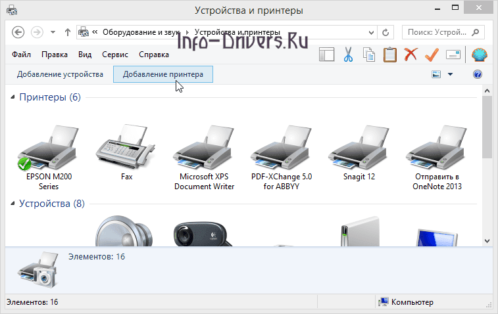Click the external hard drive device icon

click(361, 231)
